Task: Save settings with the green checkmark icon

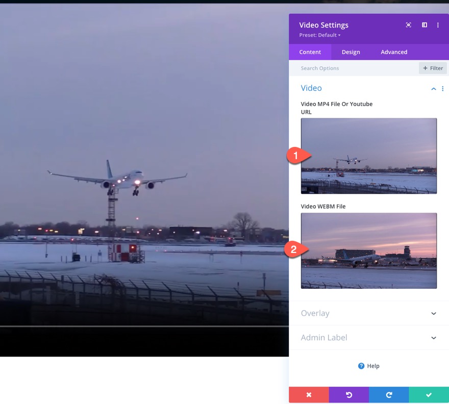Action: [x=429, y=394]
